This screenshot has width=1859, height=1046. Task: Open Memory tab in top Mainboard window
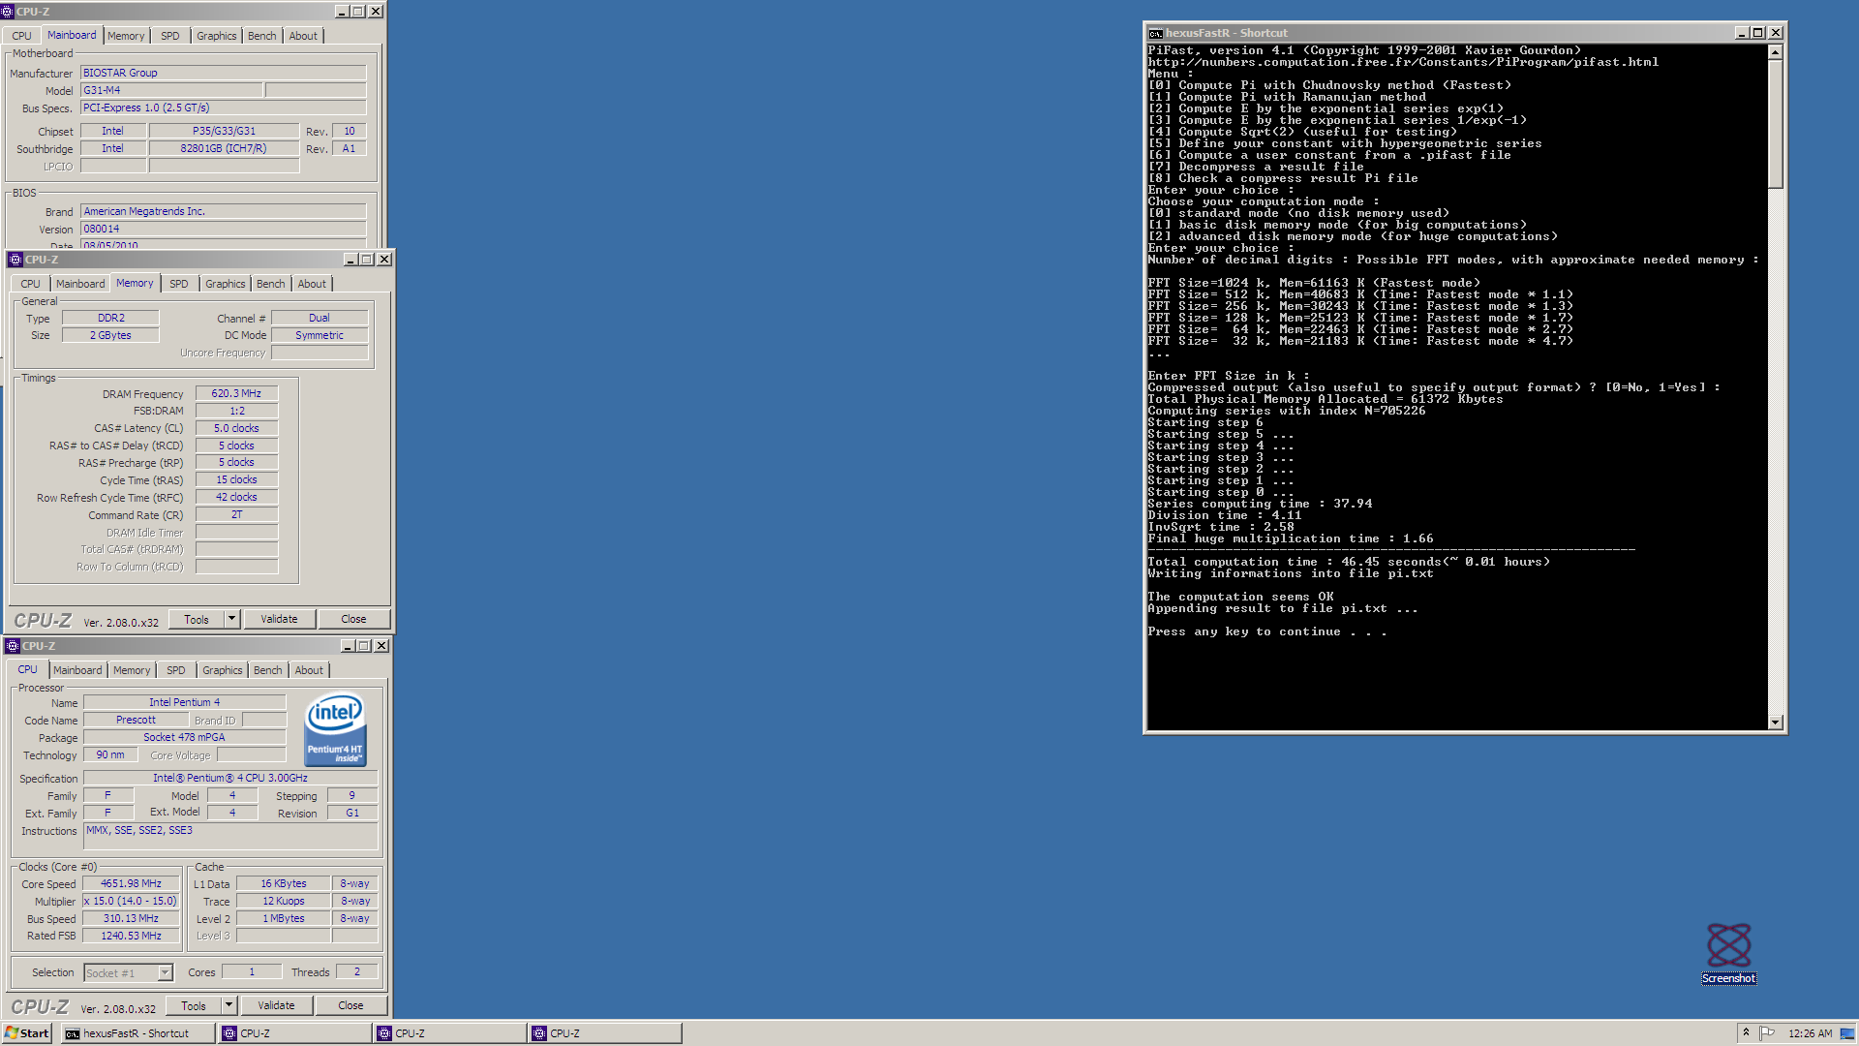coord(126,36)
